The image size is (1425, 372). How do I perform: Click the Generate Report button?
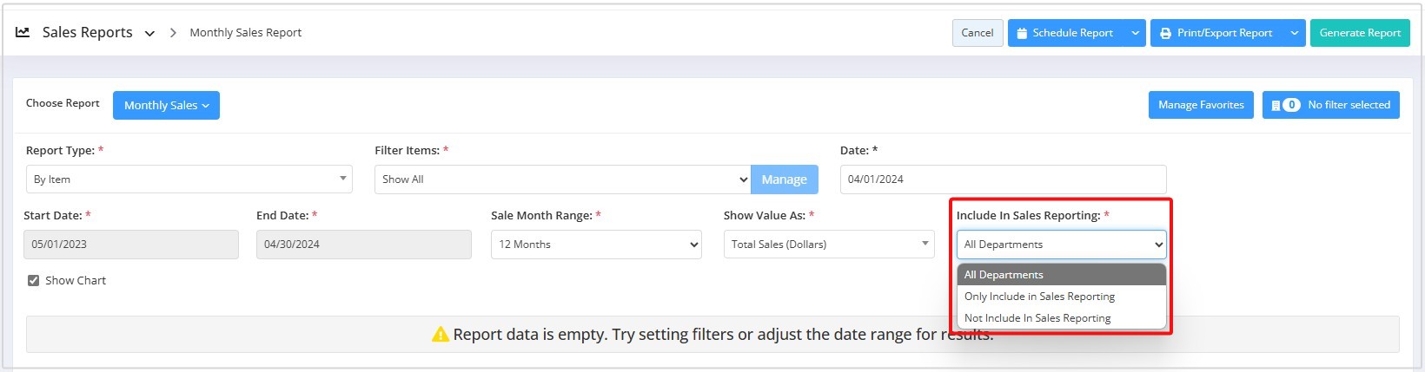point(1360,33)
